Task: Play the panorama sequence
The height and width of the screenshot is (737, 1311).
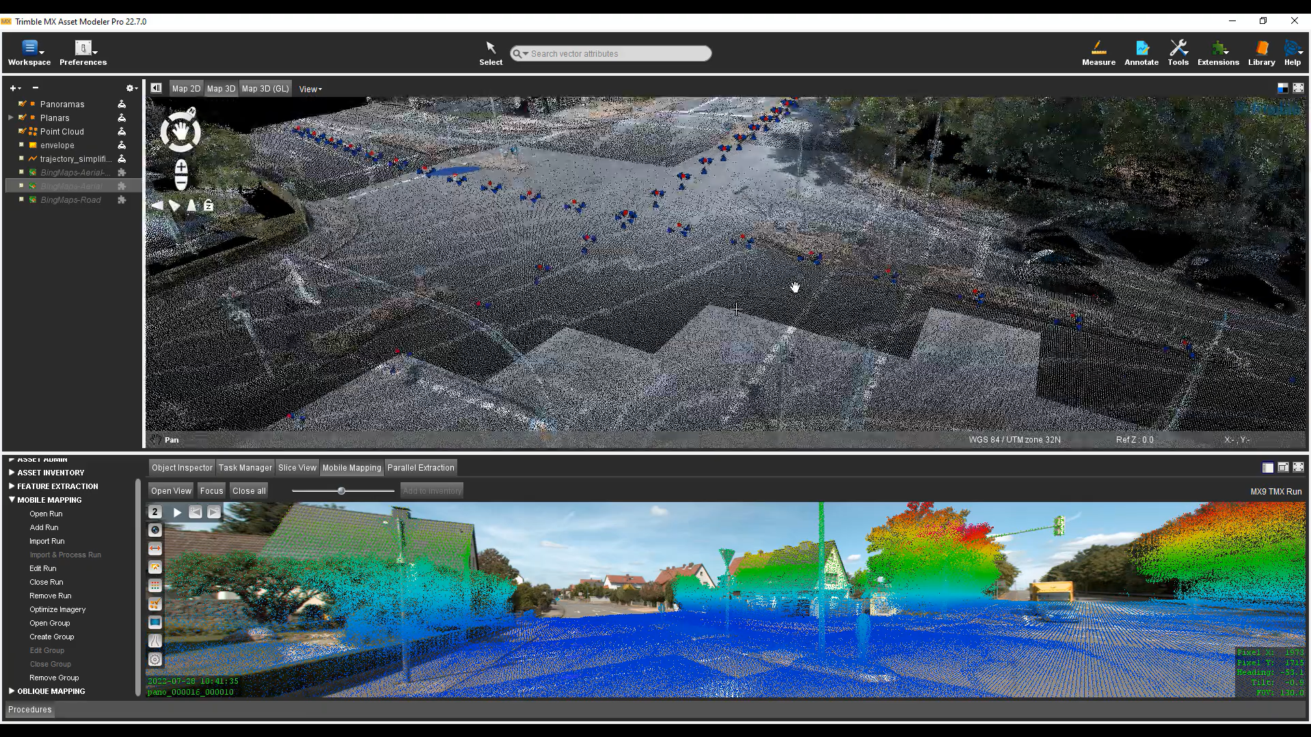Action: 177,512
